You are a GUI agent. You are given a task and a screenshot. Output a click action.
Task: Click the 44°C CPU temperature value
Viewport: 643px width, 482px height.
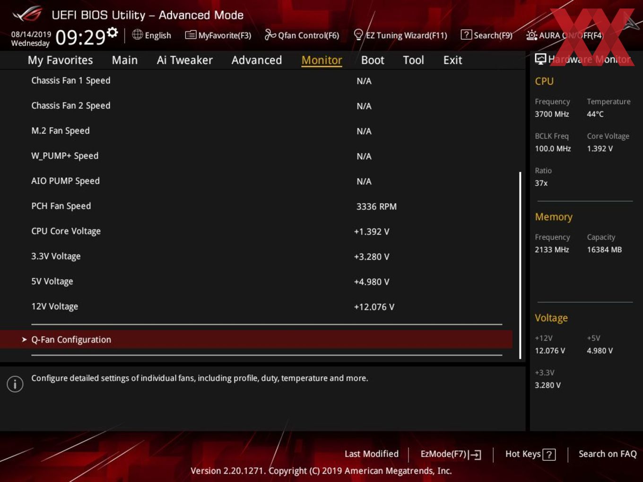coord(595,114)
